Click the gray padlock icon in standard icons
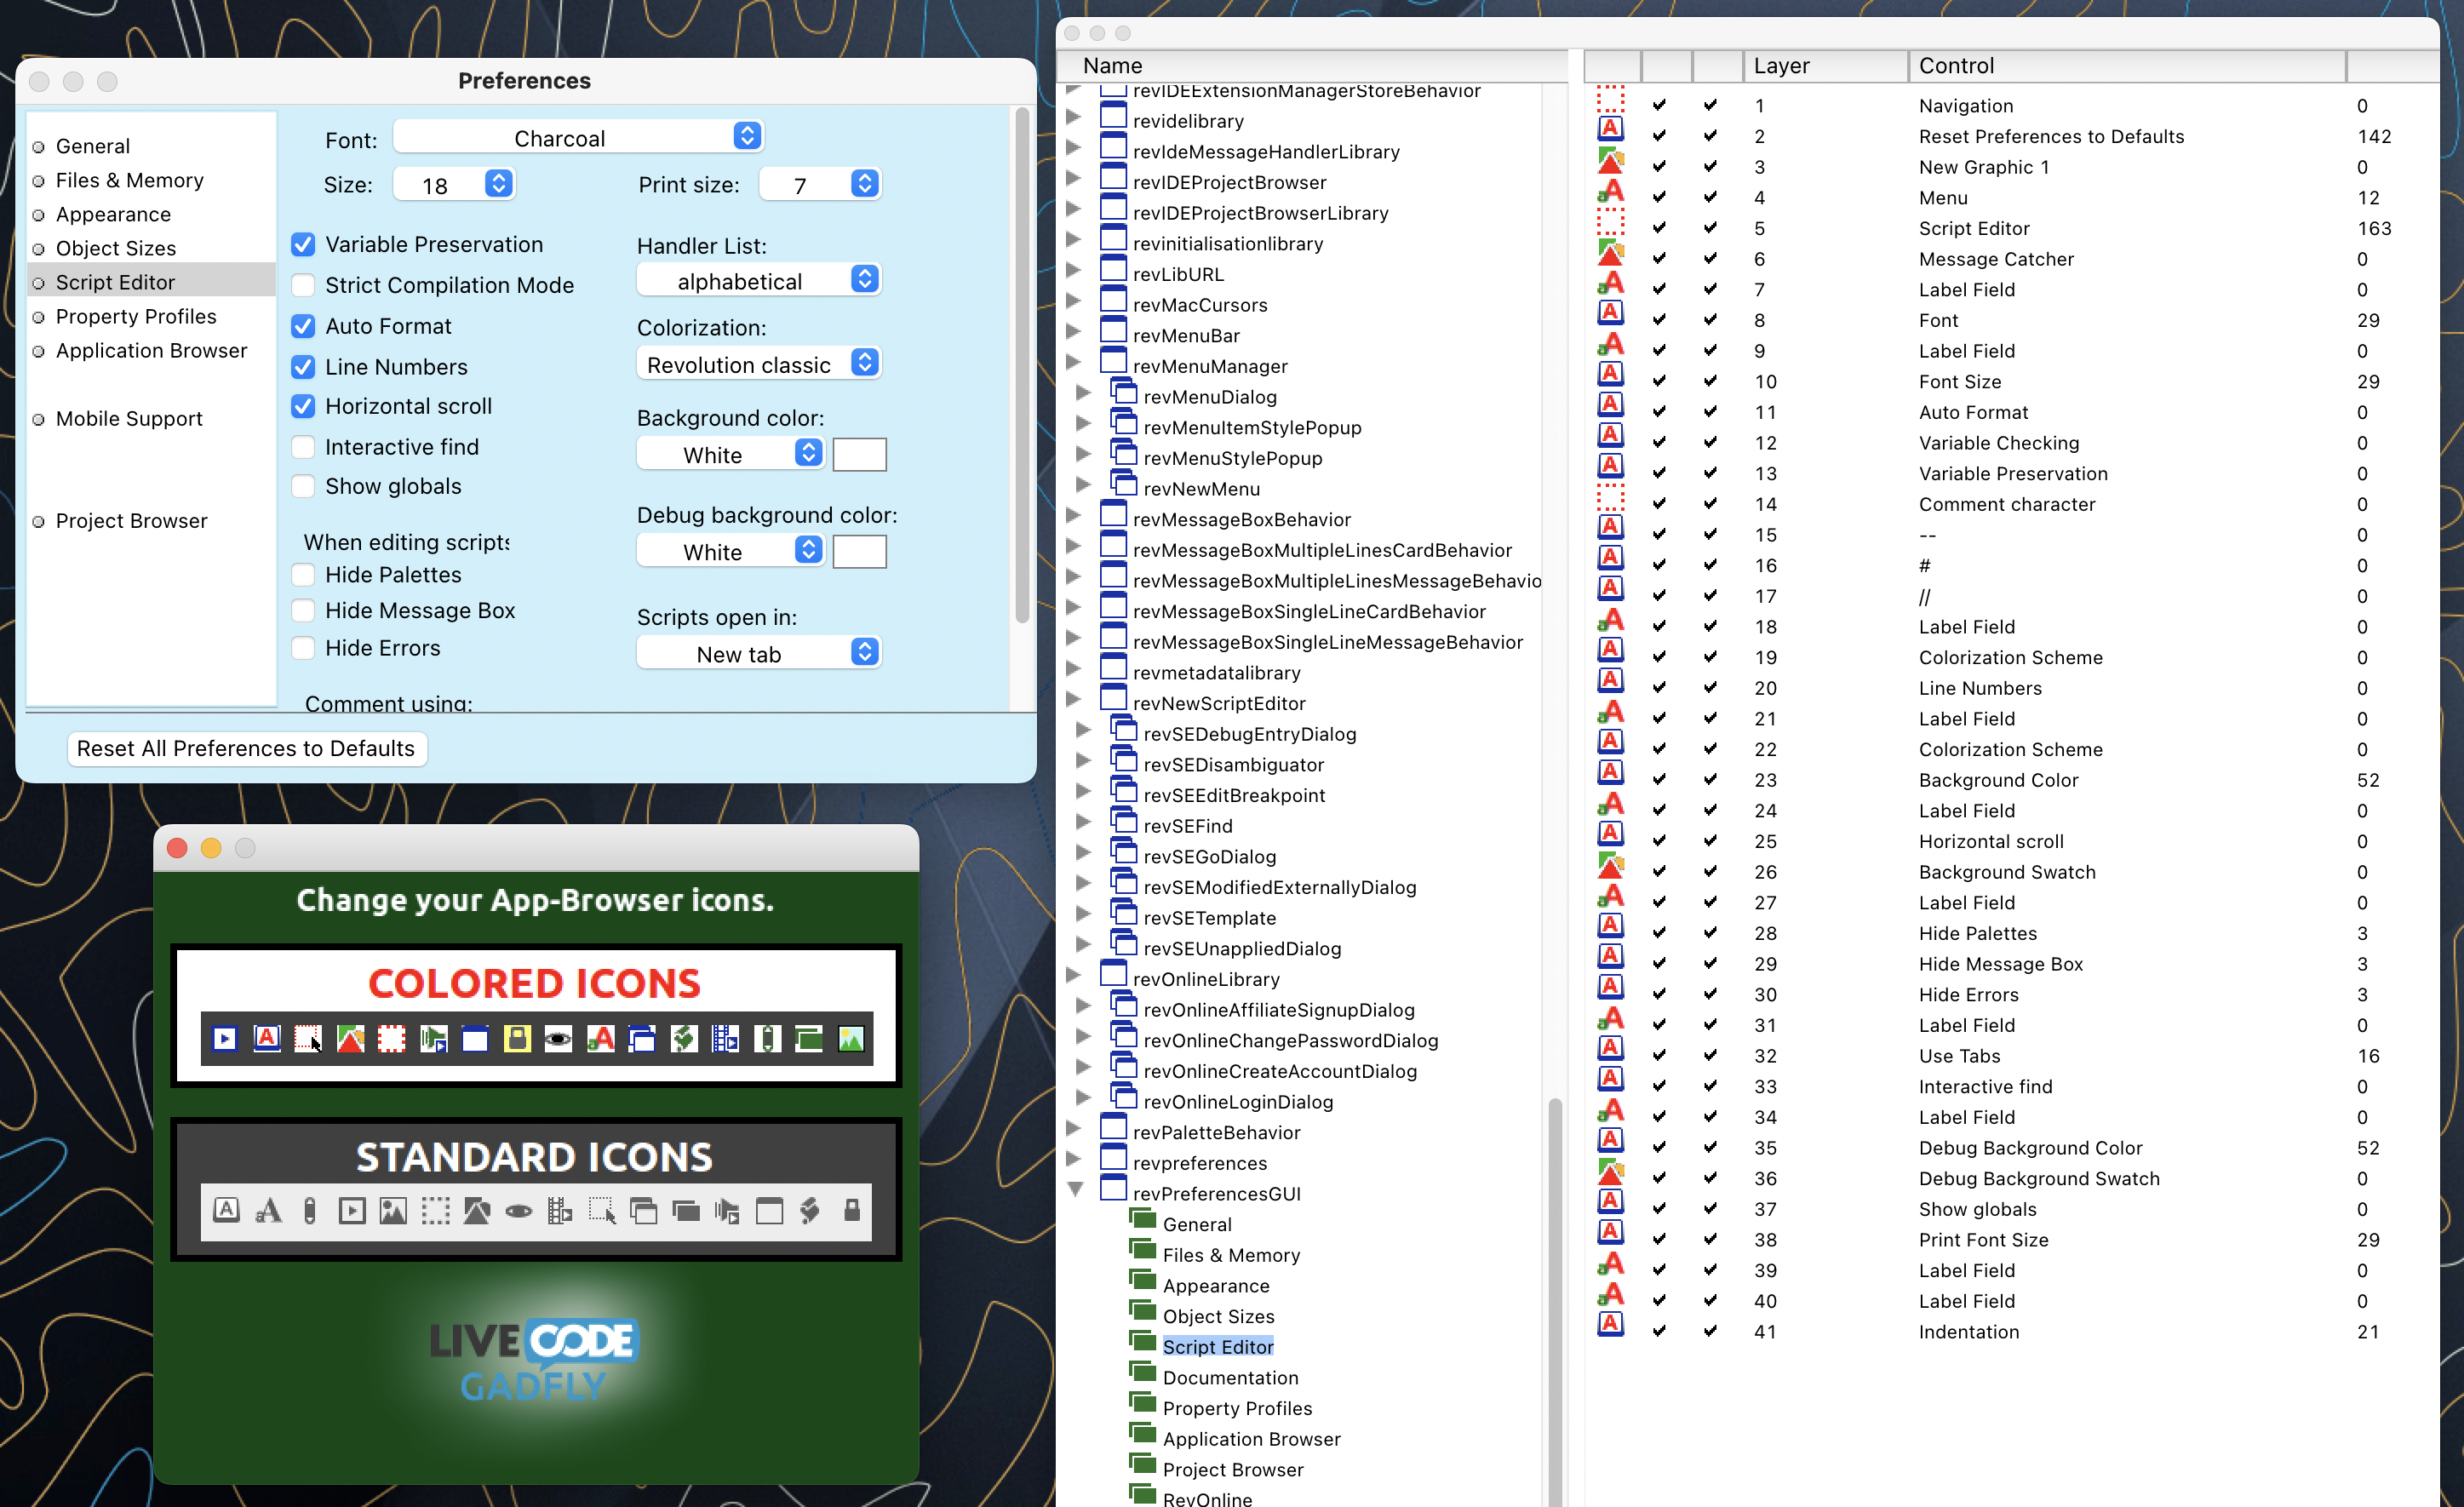This screenshot has height=1507, width=2464. tap(852, 1210)
